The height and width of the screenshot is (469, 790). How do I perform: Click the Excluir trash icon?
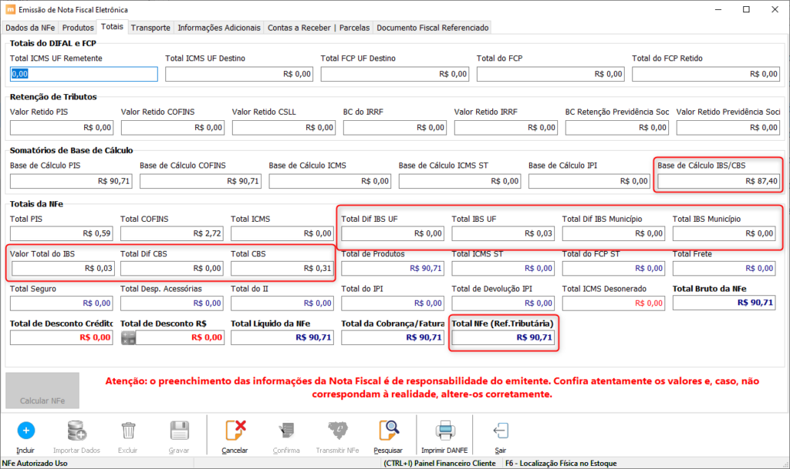(x=128, y=430)
